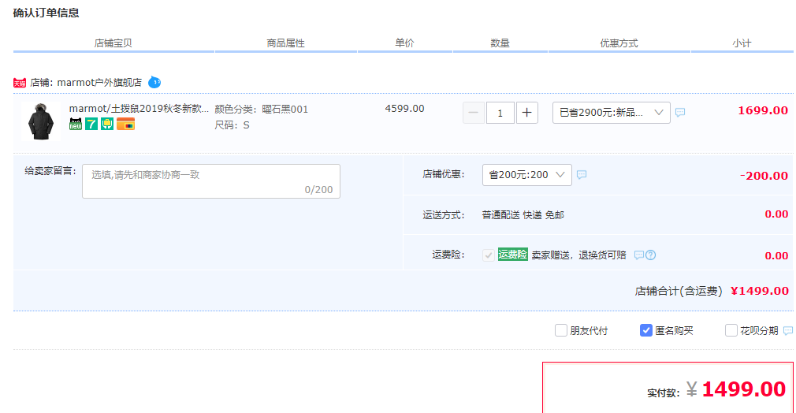Click the green shield guarantee badge icon
The image size is (796, 413).
tap(107, 124)
